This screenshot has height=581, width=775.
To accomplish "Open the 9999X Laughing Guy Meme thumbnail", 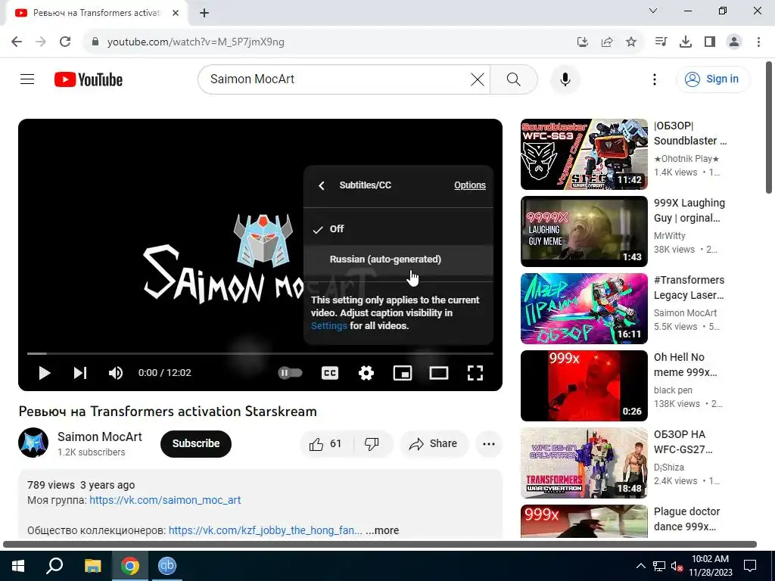I will (584, 231).
